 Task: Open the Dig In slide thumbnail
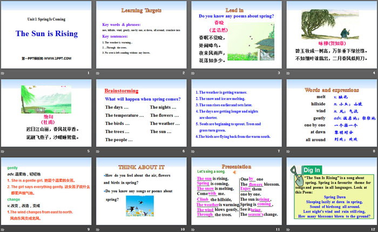pyautogui.click(x=332, y=191)
